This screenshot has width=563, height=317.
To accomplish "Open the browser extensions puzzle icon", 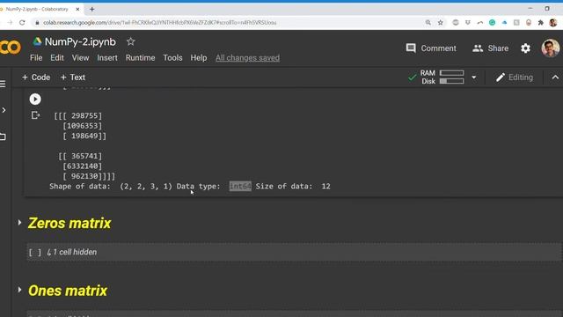I will coord(541,23).
